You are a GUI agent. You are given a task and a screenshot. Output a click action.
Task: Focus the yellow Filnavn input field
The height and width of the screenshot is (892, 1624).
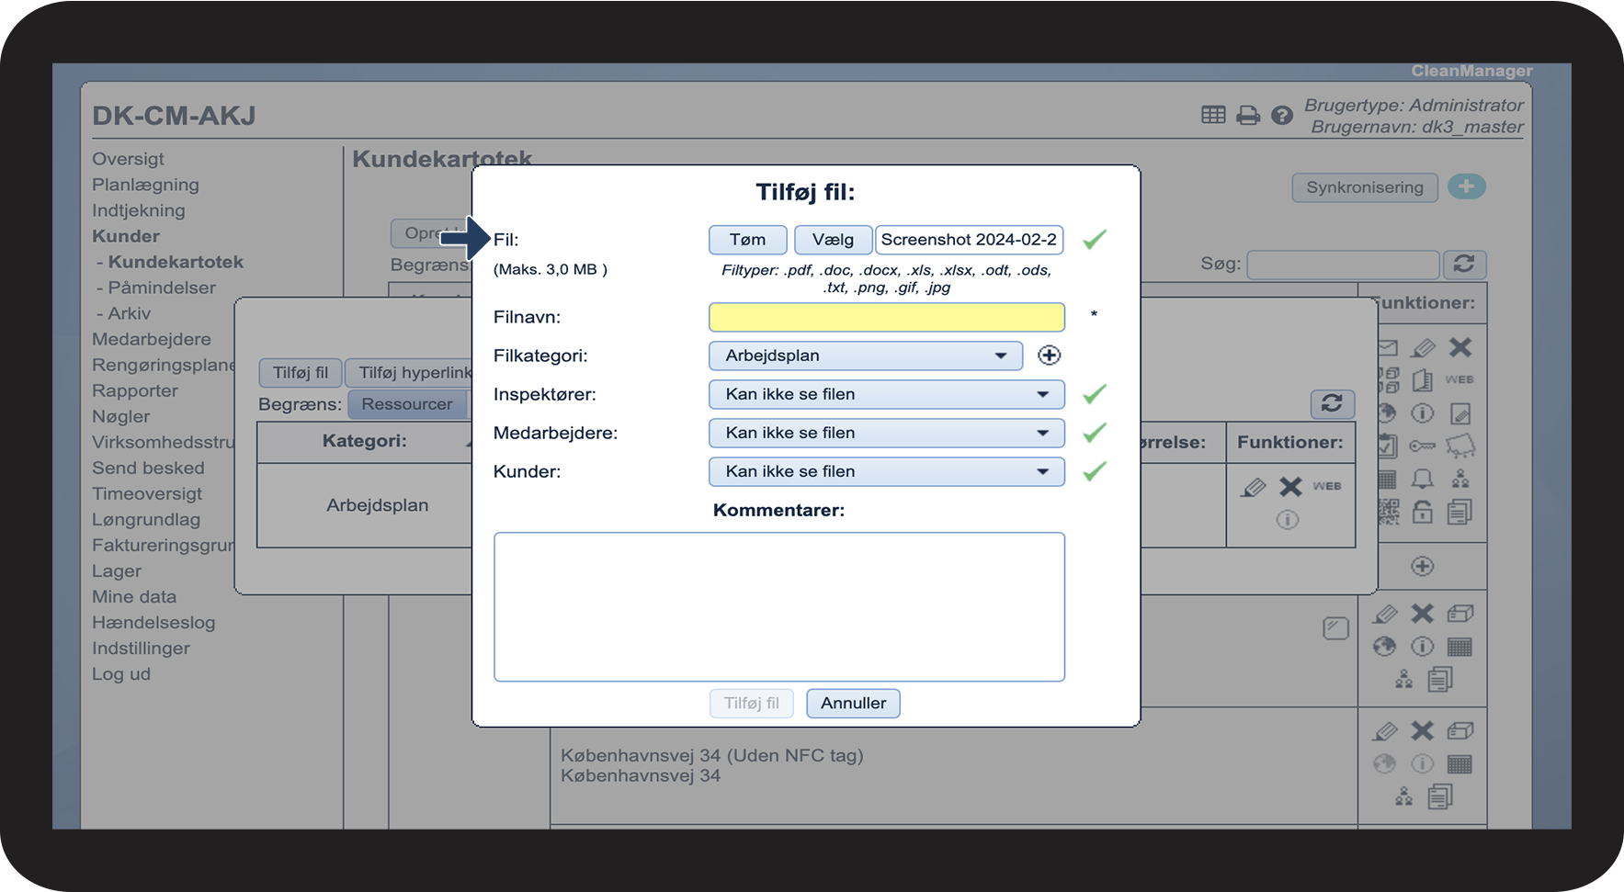[x=886, y=317]
